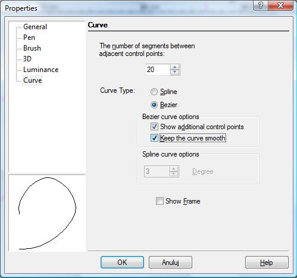Screen dimensions: 297x278
Task: Click the OK button
Action: point(122,263)
